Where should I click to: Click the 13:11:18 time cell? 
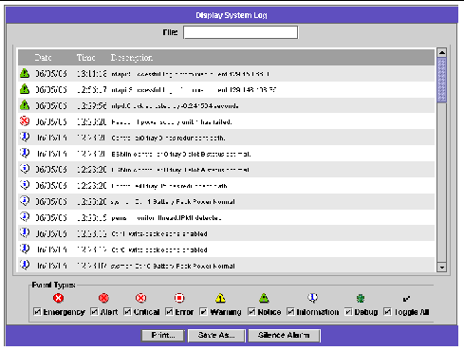[x=92, y=74]
